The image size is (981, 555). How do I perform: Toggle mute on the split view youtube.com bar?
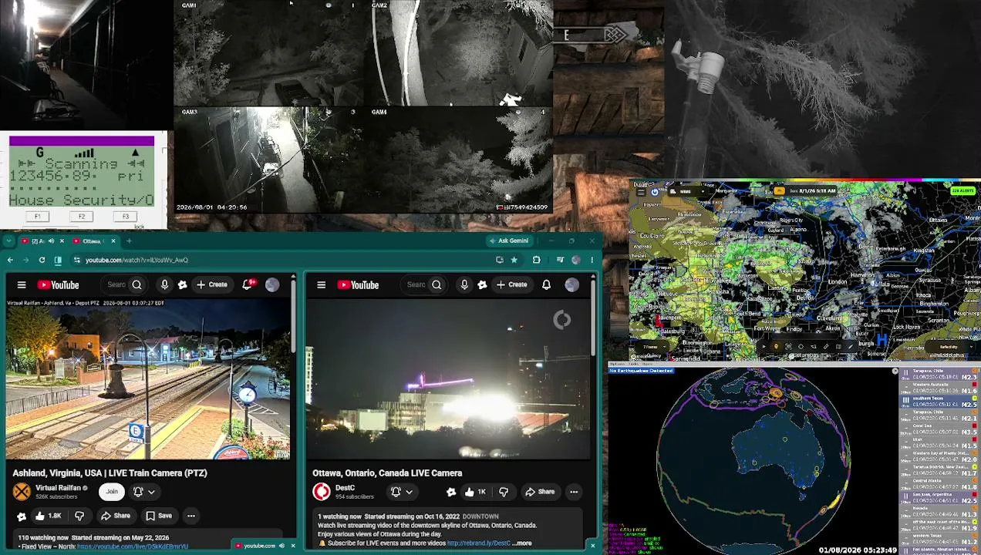[x=281, y=546]
